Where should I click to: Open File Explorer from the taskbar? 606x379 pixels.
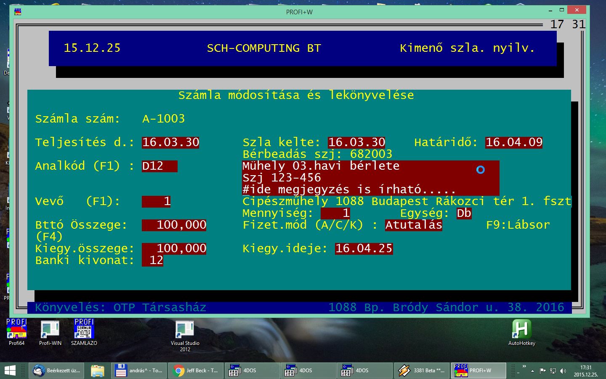click(x=97, y=371)
